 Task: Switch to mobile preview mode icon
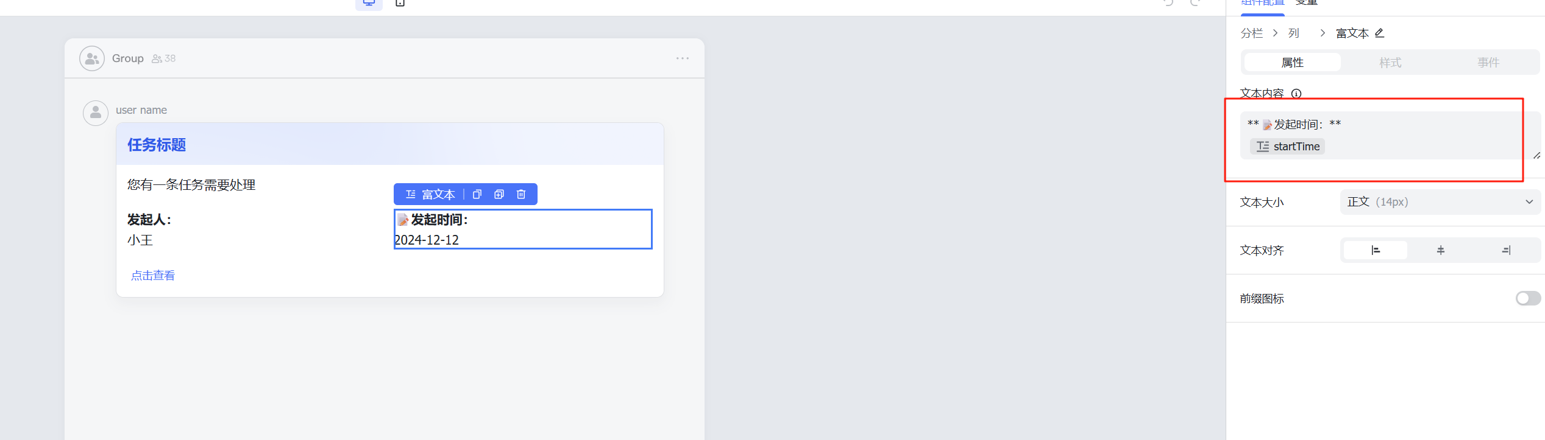400,3
